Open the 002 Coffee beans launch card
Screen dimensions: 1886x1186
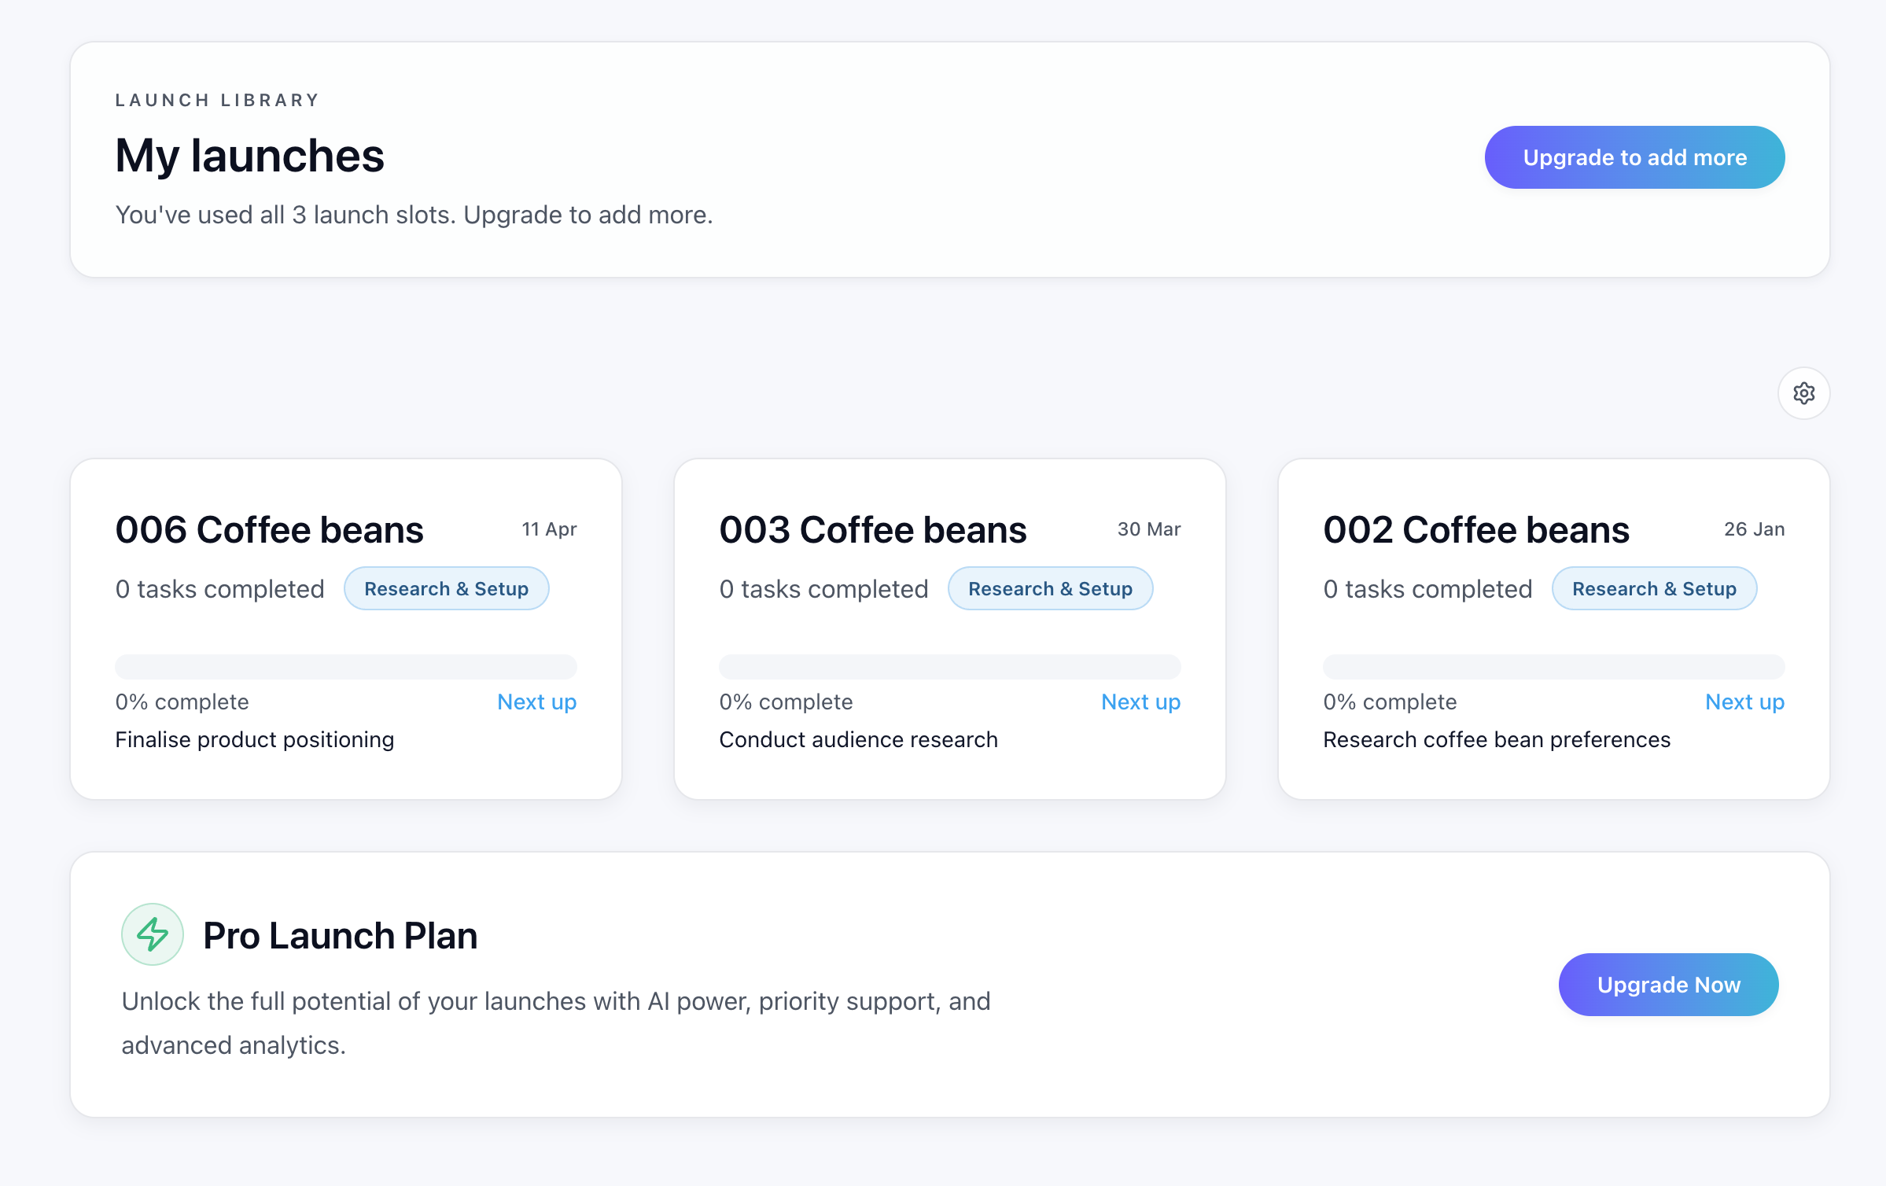1476,529
